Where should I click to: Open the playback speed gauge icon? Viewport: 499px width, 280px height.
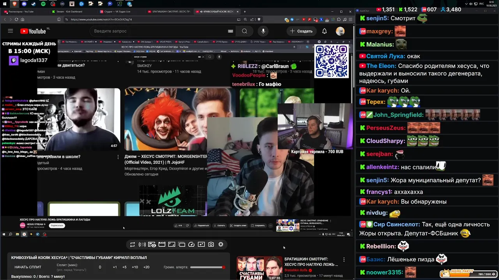(191, 245)
